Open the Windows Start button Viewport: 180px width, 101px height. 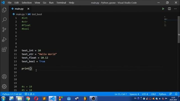3,98
